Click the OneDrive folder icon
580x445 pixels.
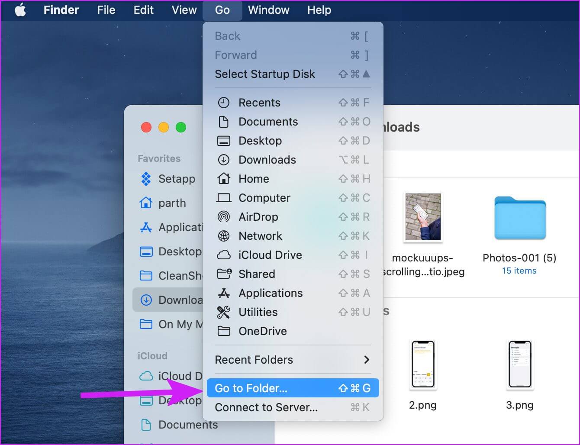224,331
